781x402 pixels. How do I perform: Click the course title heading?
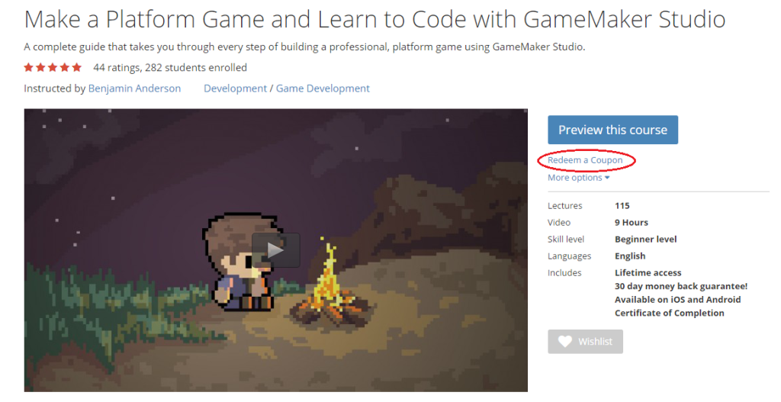click(374, 19)
